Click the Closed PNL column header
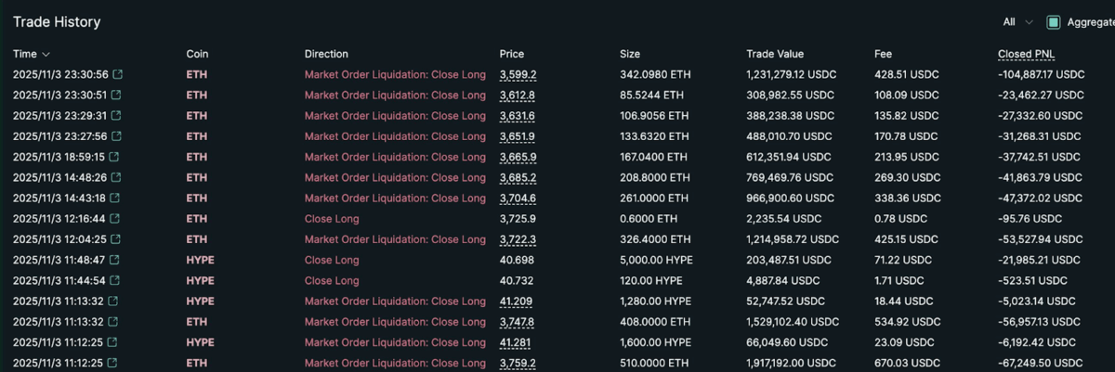Image resolution: width=1115 pixels, height=372 pixels. point(1026,55)
